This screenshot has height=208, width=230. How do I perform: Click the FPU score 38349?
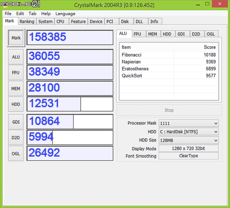click(x=70, y=73)
